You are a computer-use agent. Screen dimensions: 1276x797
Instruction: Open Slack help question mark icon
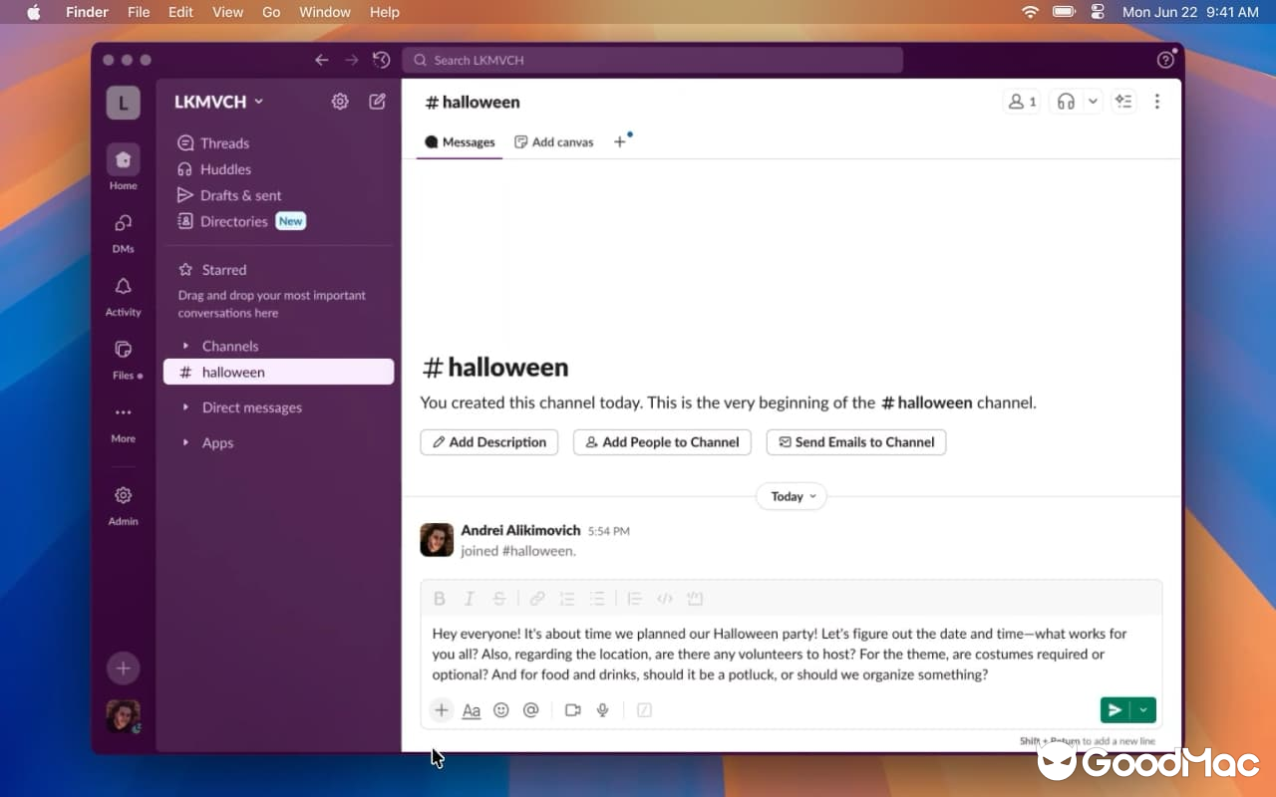1165,60
